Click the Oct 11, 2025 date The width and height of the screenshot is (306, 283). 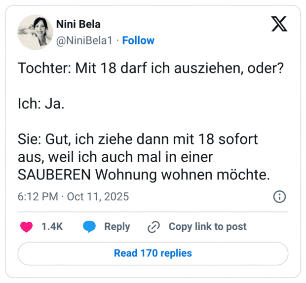(x=98, y=197)
